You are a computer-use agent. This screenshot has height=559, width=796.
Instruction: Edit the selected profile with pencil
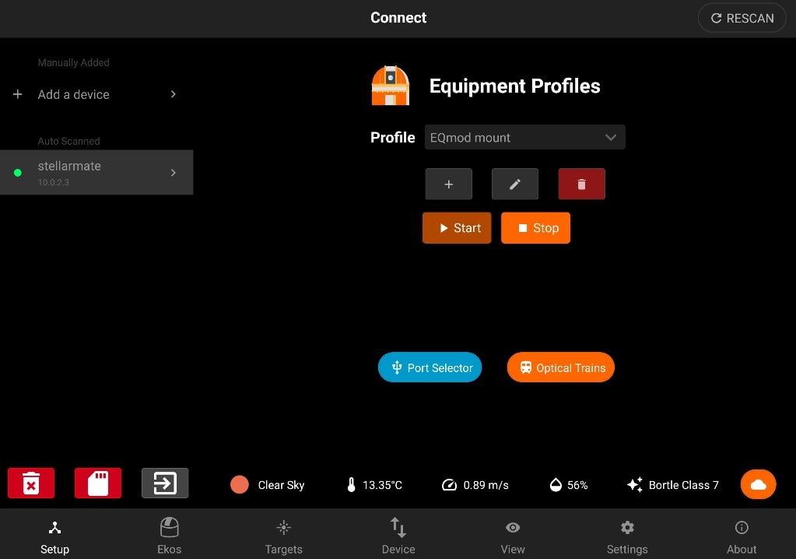tap(515, 184)
